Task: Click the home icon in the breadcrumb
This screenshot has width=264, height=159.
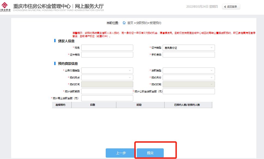Action: coord(124,23)
